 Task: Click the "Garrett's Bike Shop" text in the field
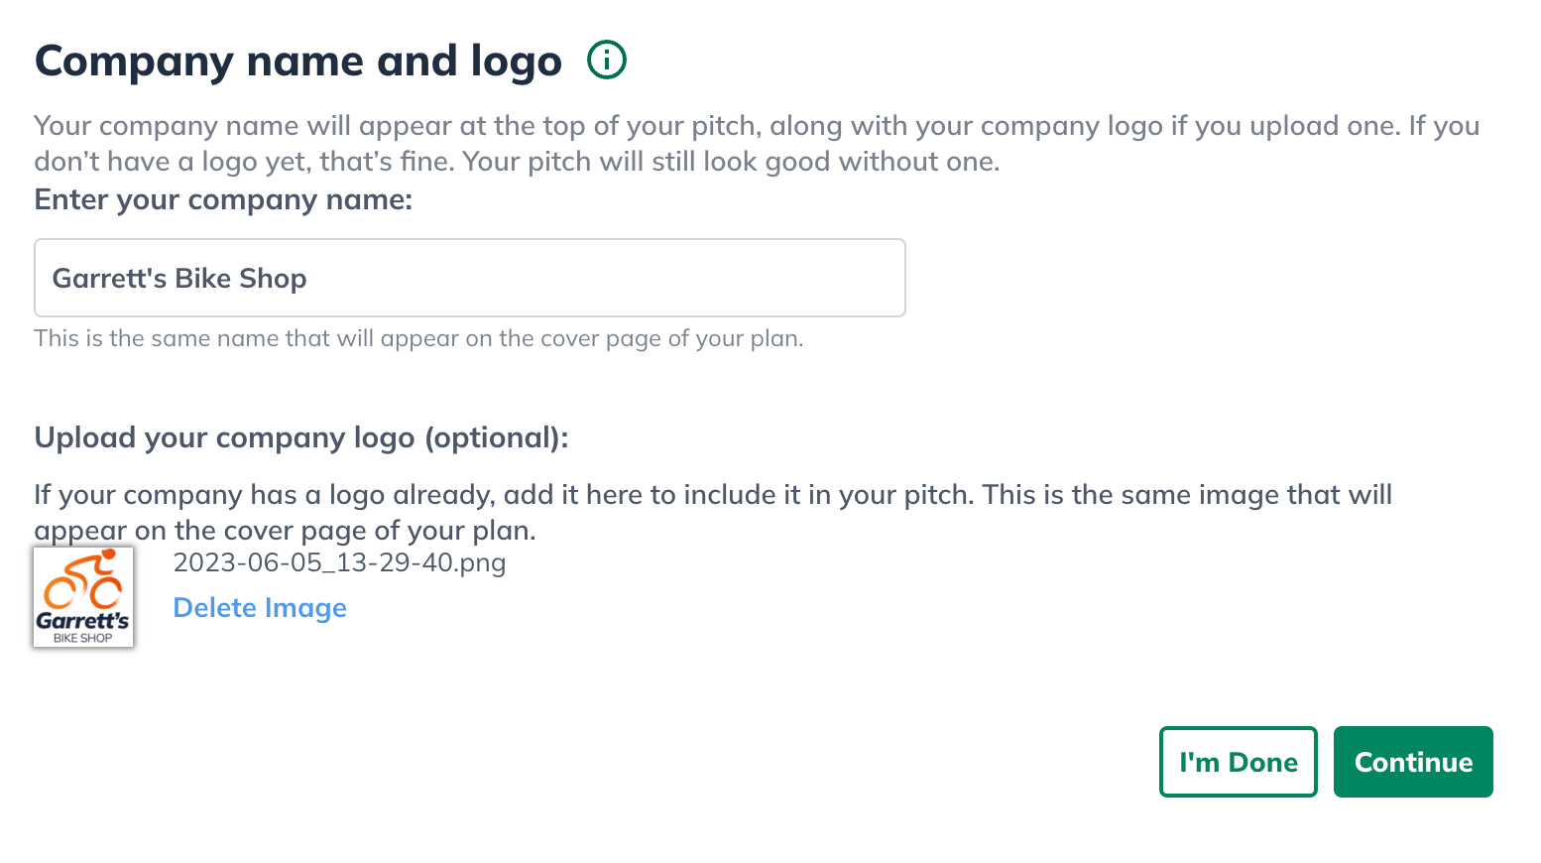pos(179,279)
